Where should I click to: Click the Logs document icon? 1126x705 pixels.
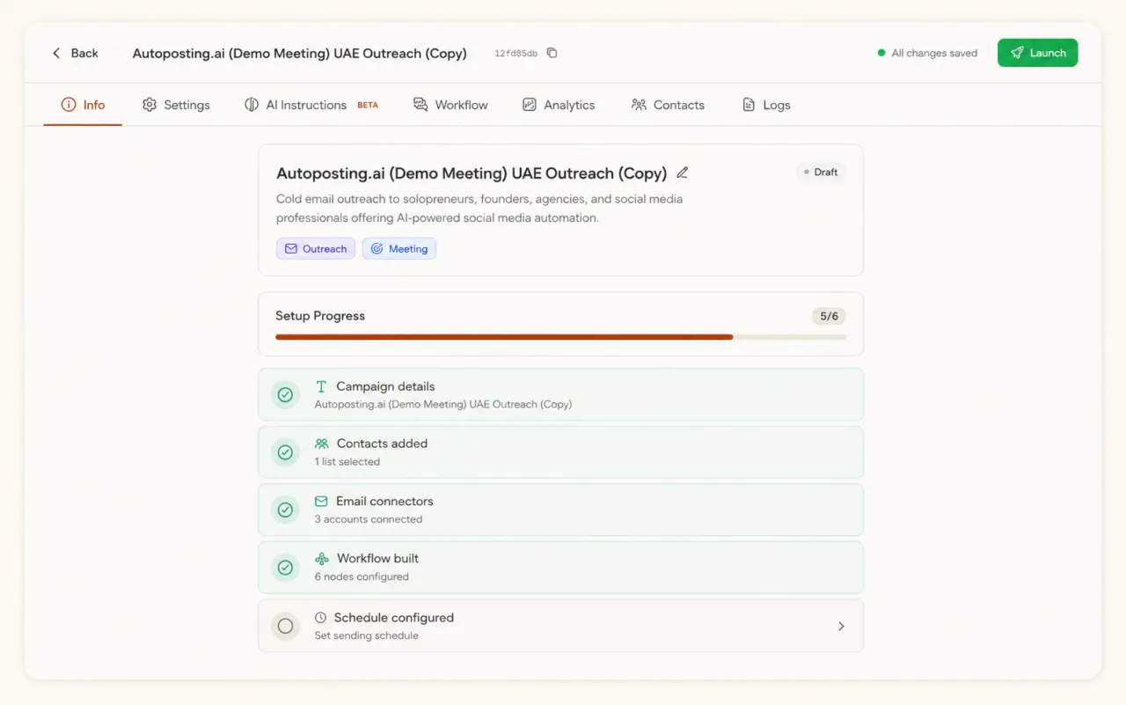click(x=749, y=105)
